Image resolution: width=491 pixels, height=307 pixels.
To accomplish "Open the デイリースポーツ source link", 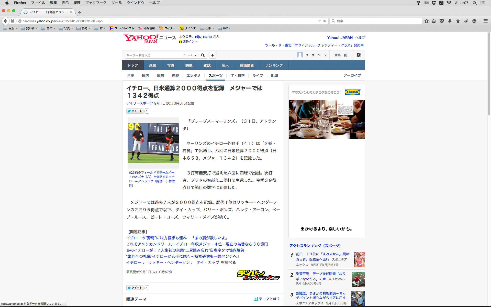I will pos(139,103).
